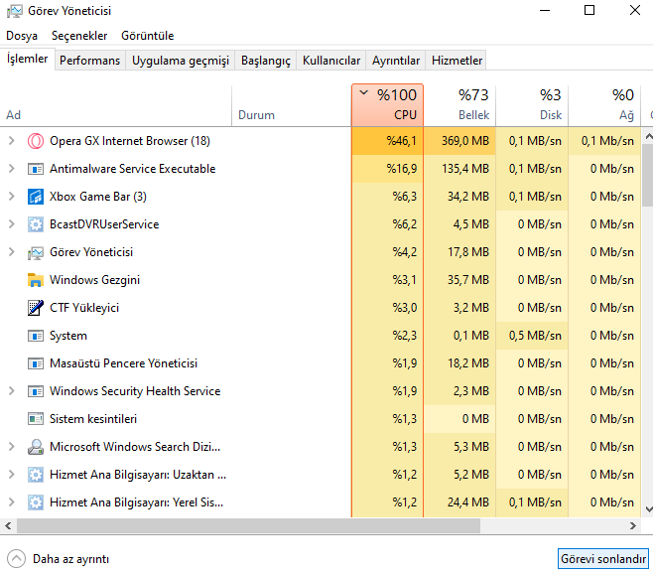Screen dimensions: 653x573
Task: Select the Windows Gezgini folder icon
Action: click(x=36, y=280)
